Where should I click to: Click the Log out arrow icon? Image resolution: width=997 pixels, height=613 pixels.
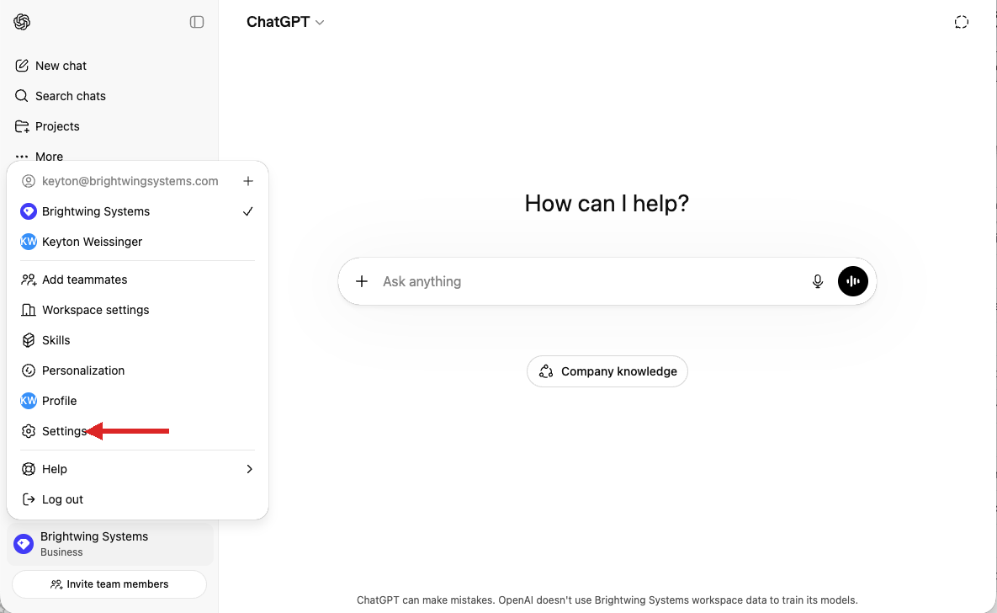[x=29, y=499]
